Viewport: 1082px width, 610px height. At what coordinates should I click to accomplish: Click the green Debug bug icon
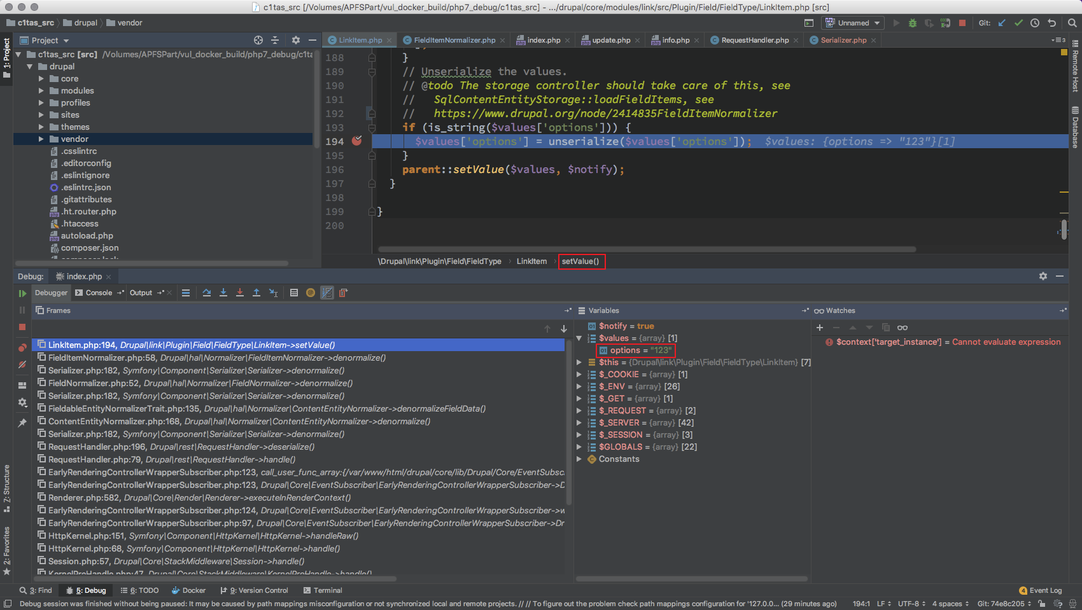[913, 23]
